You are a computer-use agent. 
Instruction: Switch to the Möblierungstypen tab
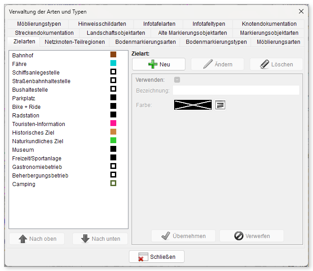click(x=39, y=24)
